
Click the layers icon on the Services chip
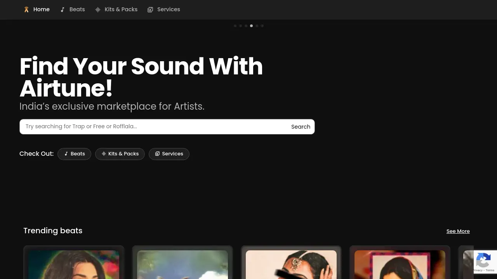point(158,153)
